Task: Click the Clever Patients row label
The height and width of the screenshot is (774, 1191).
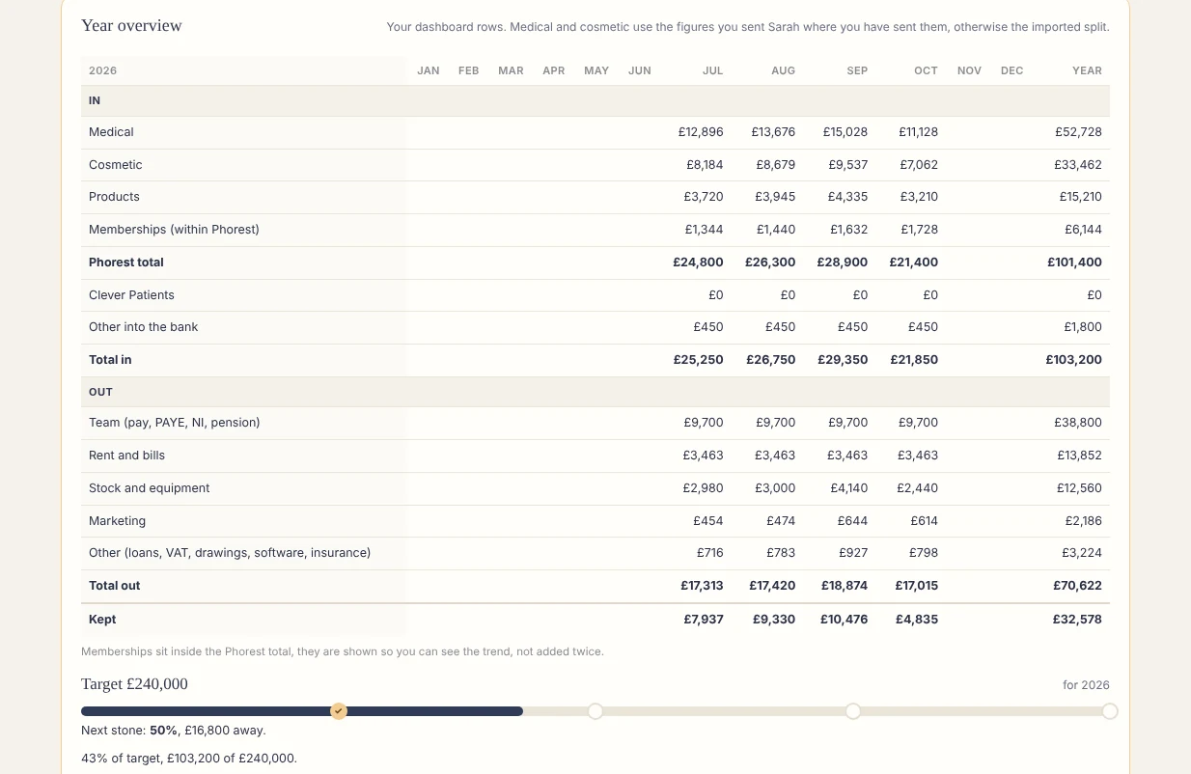Action: pyautogui.click(x=131, y=295)
